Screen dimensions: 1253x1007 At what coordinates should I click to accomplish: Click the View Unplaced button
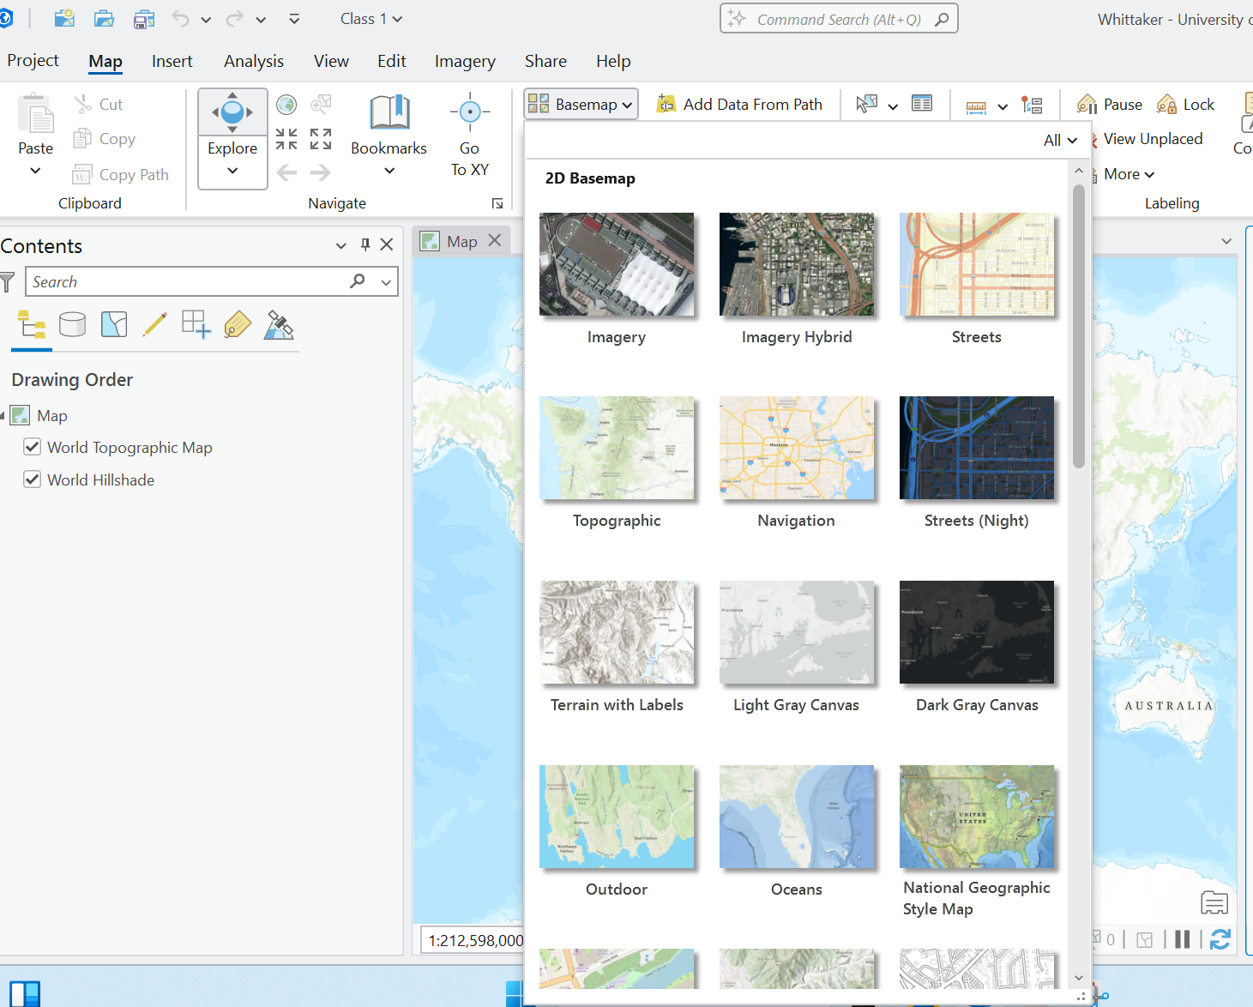pyautogui.click(x=1152, y=139)
